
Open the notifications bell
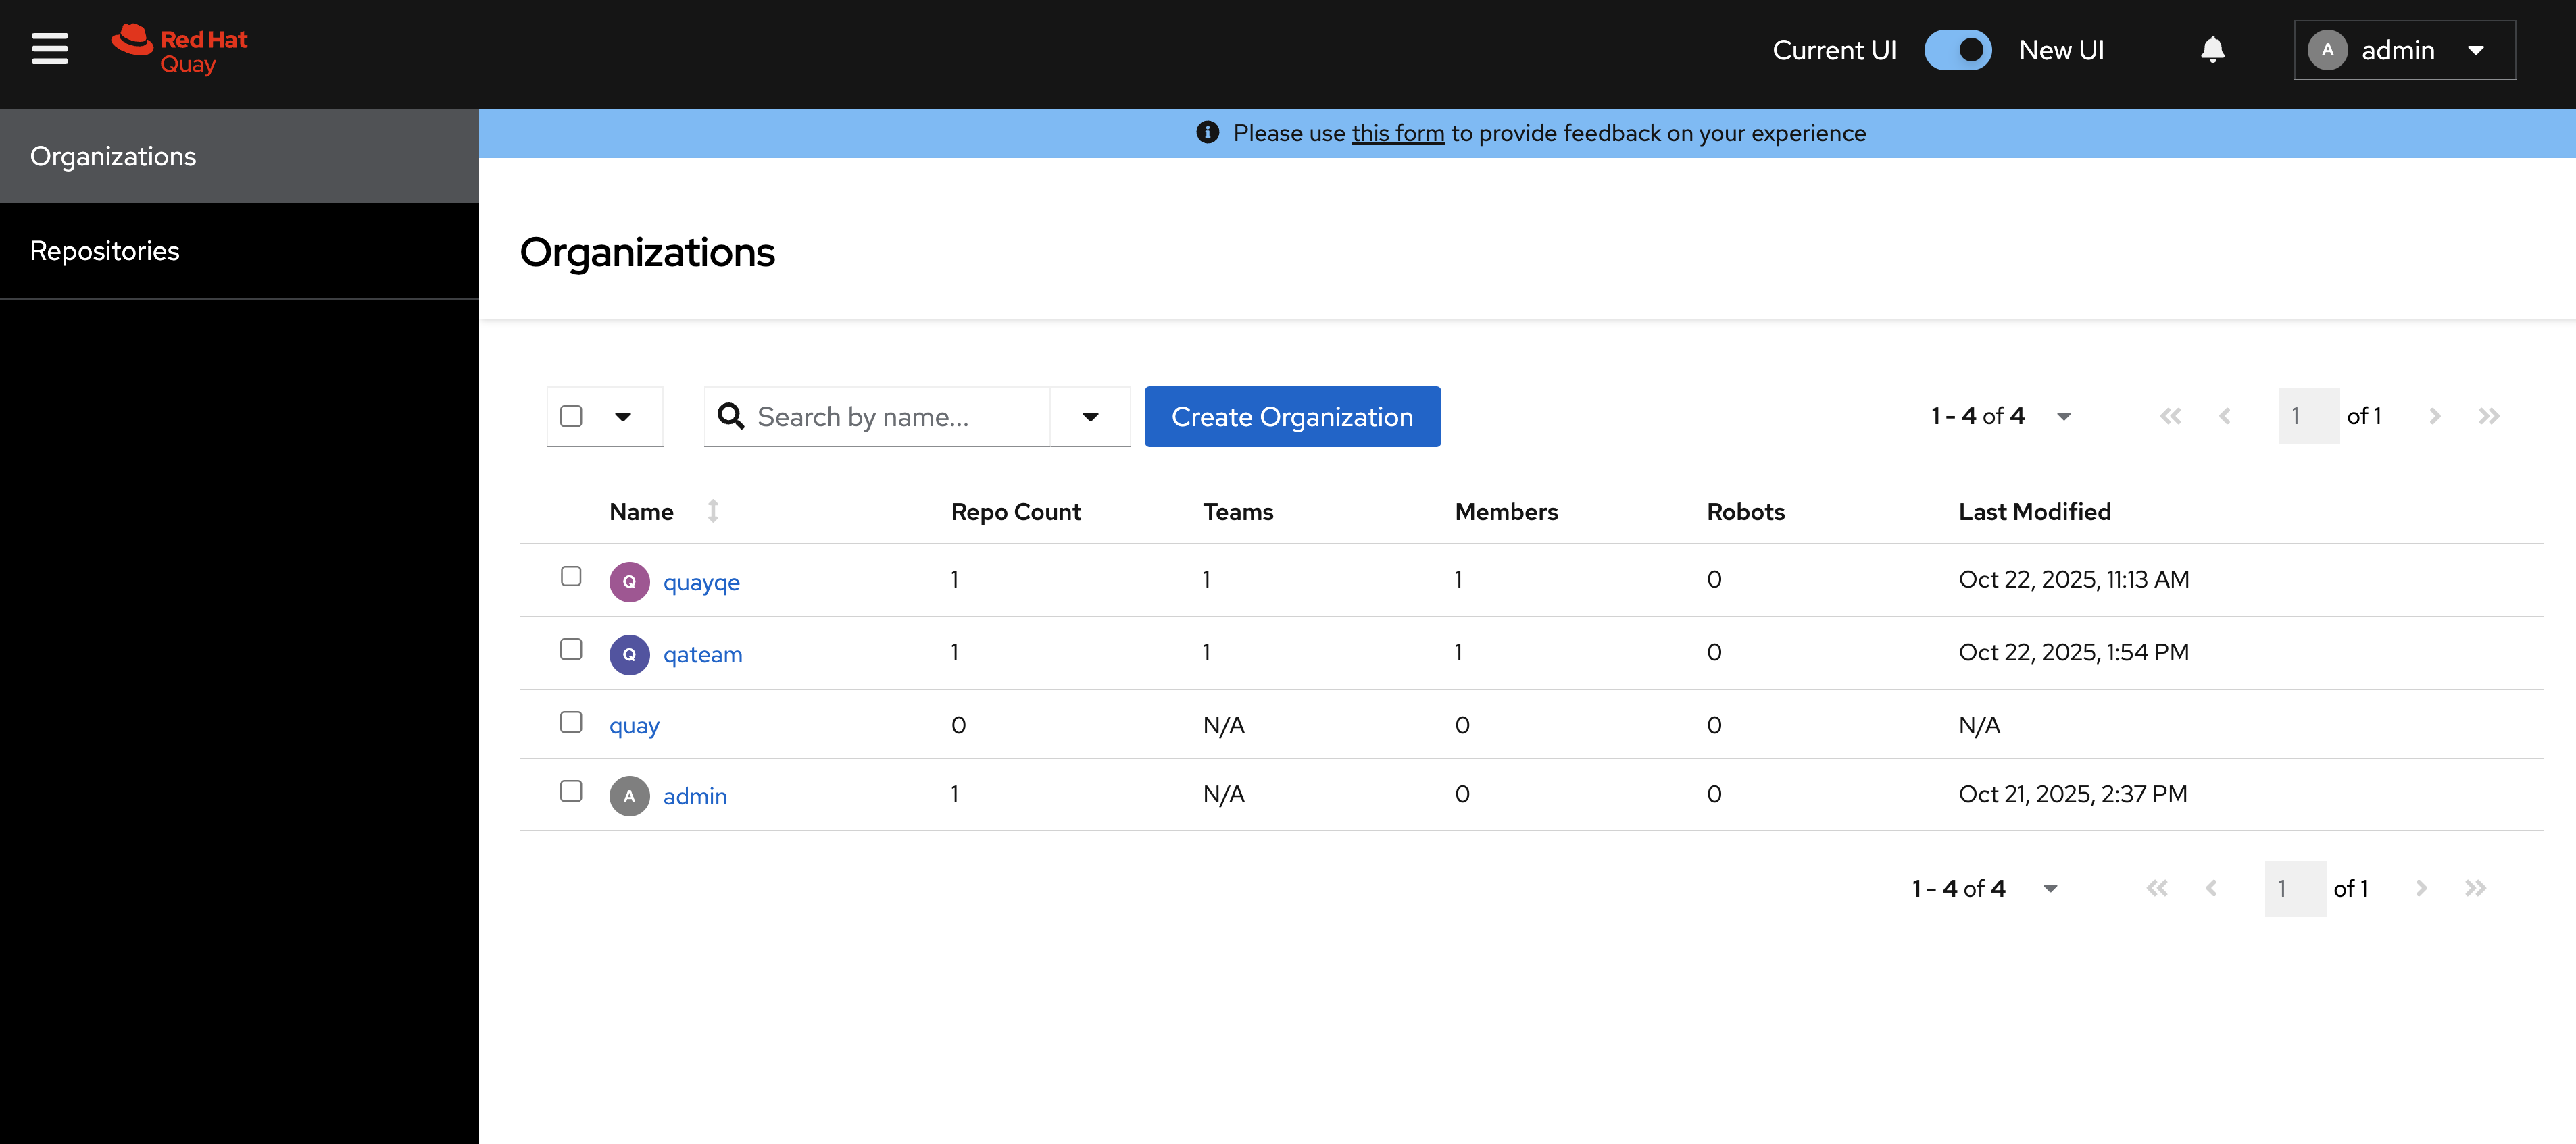pyautogui.click(x=2212, y=49)
